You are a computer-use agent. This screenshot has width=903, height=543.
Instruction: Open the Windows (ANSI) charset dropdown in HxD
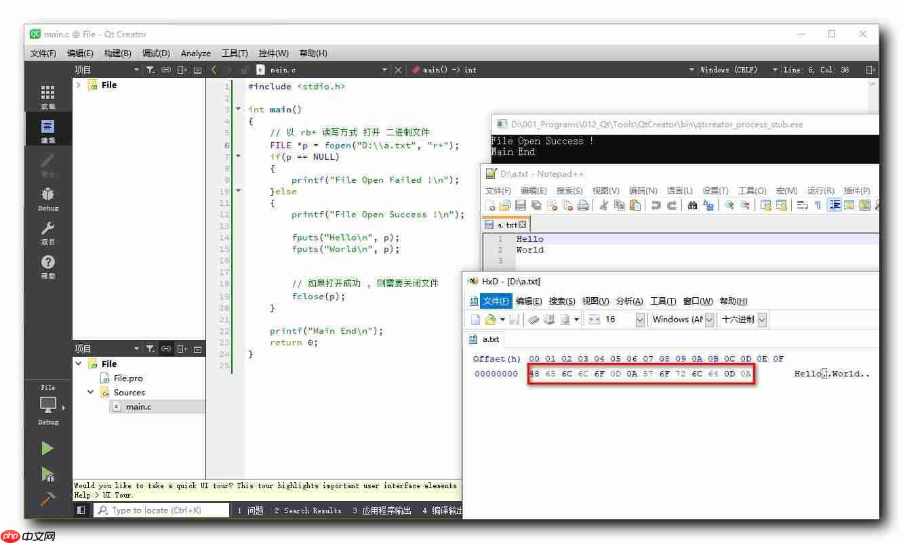click(709, 320)
